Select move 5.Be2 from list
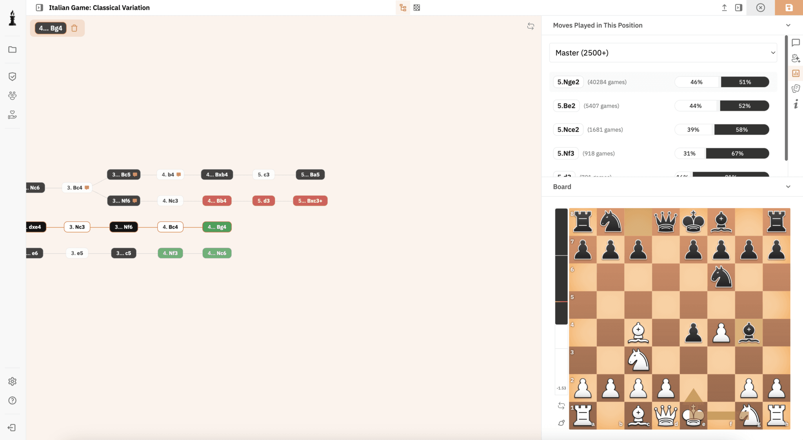The image size is (803, 440). coord(566,106)
